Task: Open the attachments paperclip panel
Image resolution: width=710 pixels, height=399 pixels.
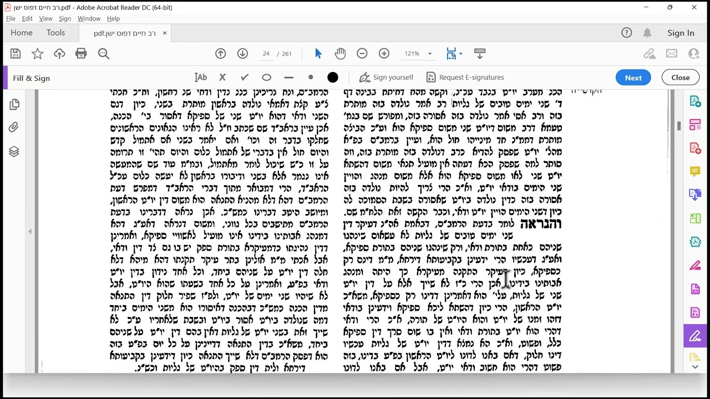Action: 14,127
